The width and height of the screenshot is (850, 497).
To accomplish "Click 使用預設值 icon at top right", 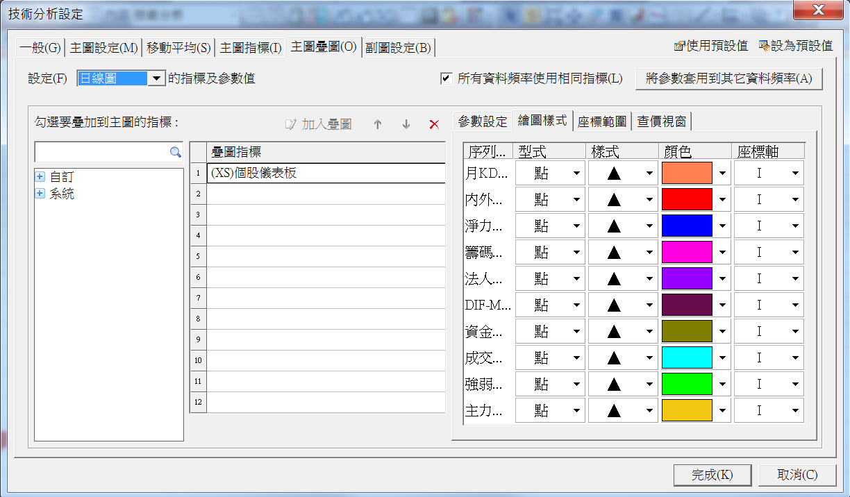I will tap(679, 47).
